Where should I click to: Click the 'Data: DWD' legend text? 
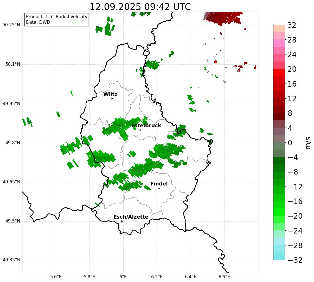pos(38,22)
